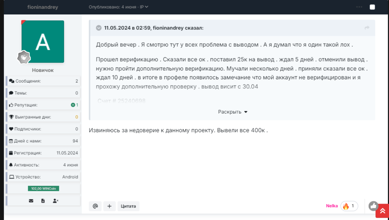
Task: Expand the quote with Раскрыть
Action: (x=233, y=112)
